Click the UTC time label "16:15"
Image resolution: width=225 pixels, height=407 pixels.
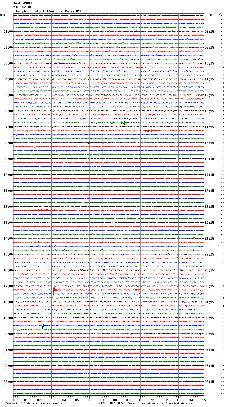tap(209, 159)
